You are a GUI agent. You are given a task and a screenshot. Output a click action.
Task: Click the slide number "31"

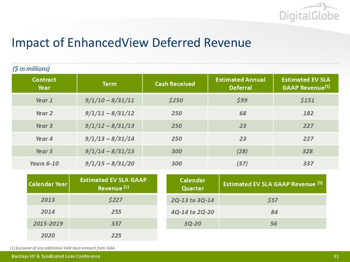(336, 256)
